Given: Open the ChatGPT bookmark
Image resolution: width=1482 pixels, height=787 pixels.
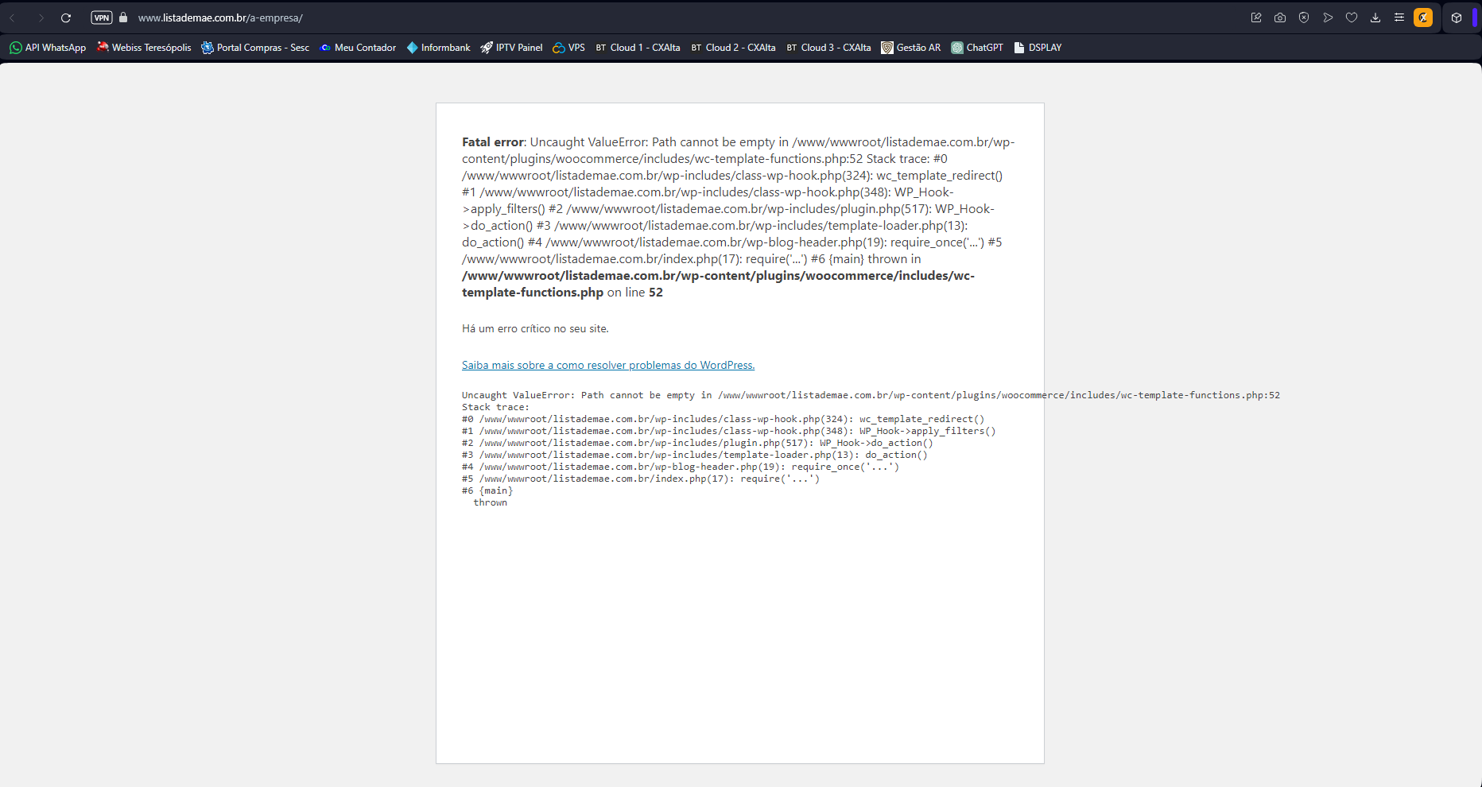Looking at the screenshot, I should click(977, 48).
